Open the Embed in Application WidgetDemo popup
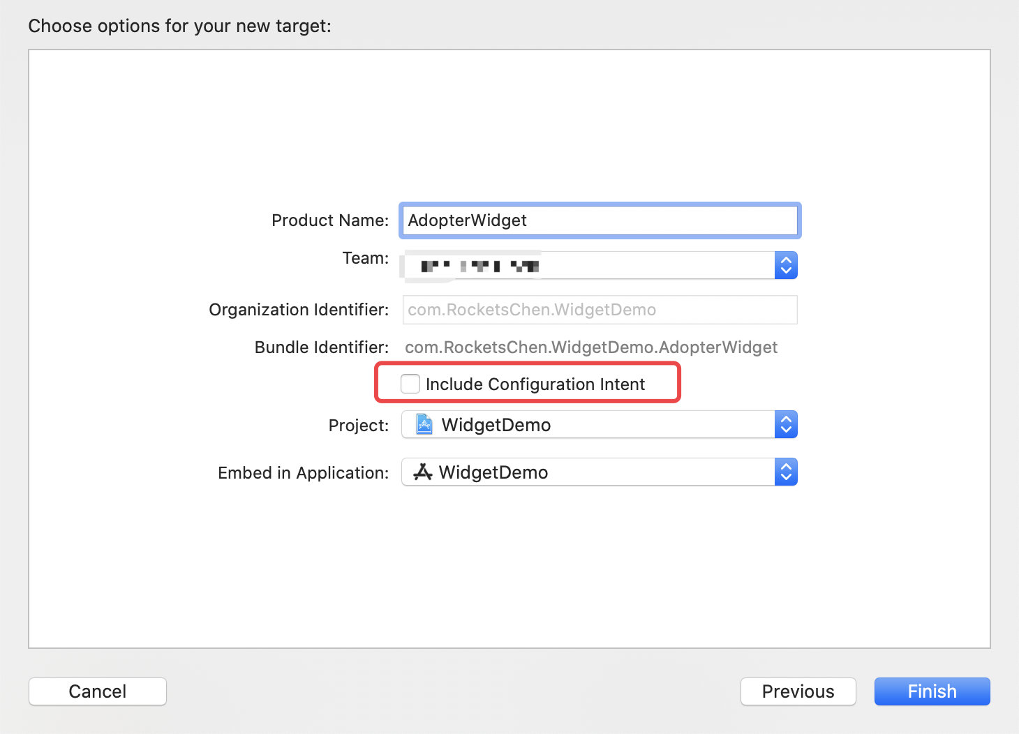The height and width of the screenshot is (734, 1019). (600, 472)
